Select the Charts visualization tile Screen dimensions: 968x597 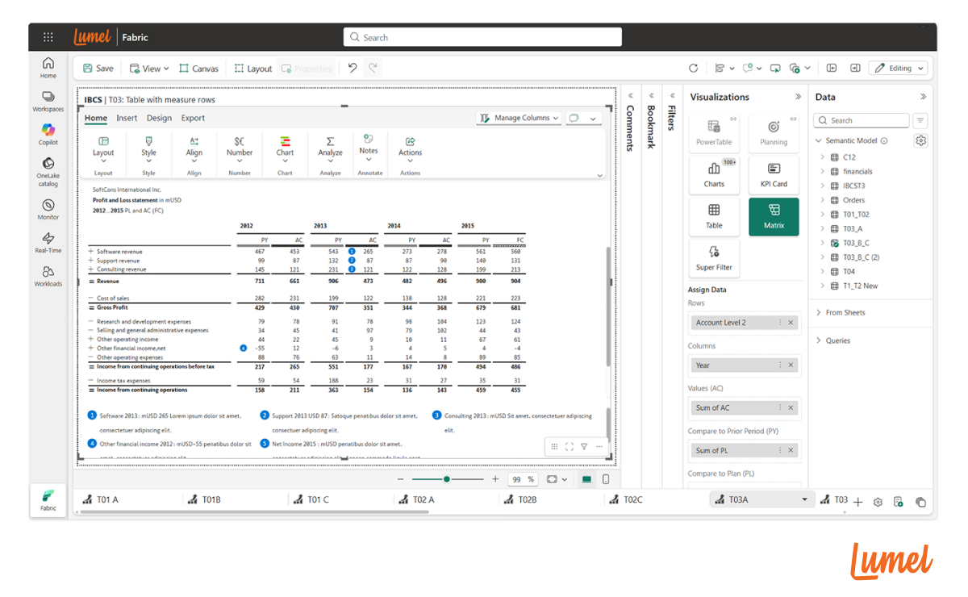(714, 173)
